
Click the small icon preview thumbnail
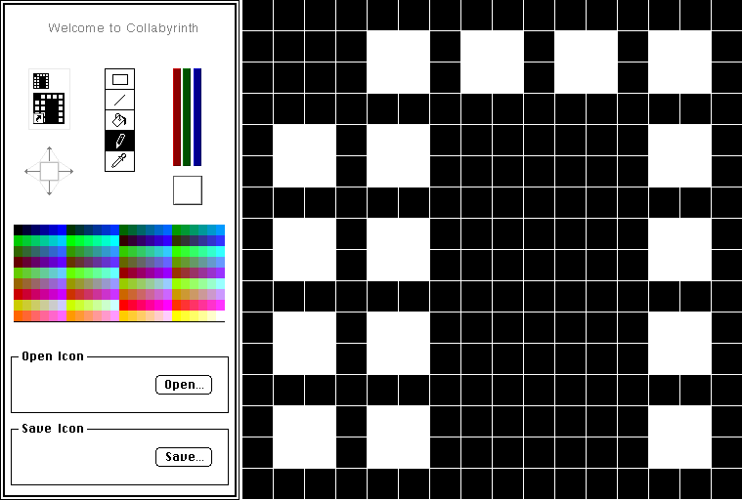click(x=41, y=81)
